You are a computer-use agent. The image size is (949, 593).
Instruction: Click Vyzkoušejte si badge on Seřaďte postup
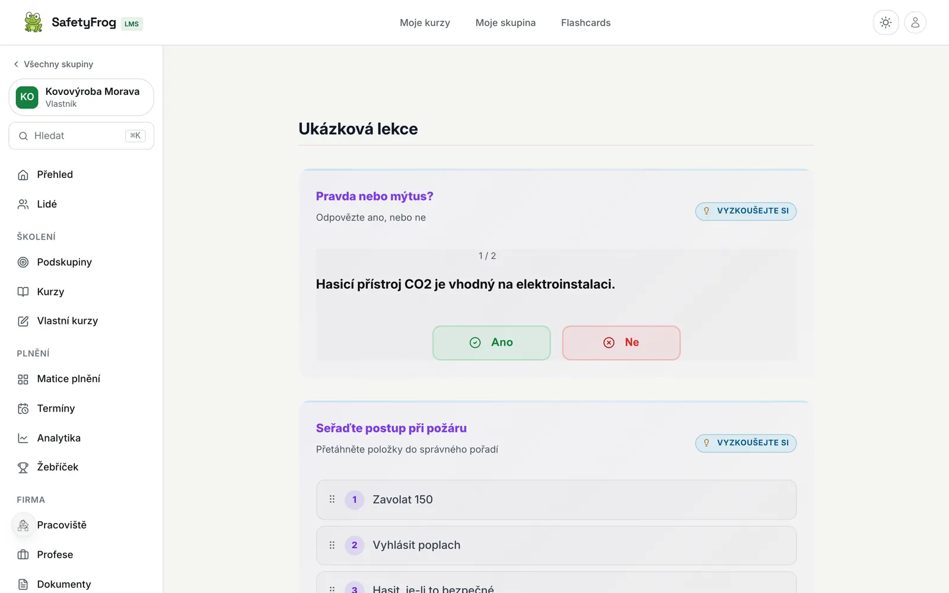[746, 443]
